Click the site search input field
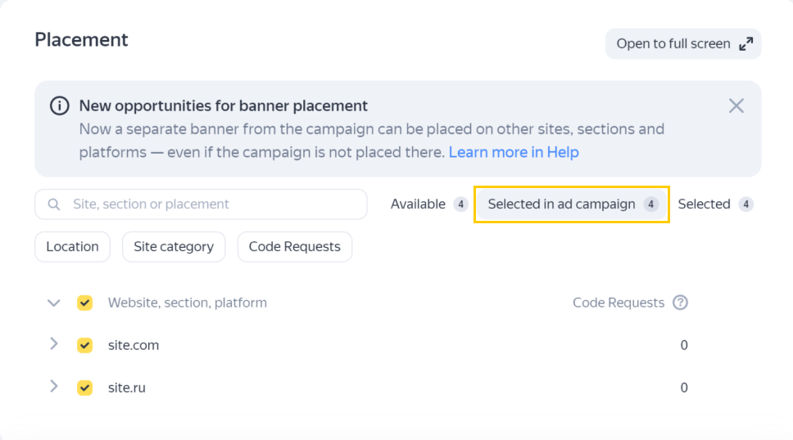Screen dimensions: 793x440 (213, 204)
